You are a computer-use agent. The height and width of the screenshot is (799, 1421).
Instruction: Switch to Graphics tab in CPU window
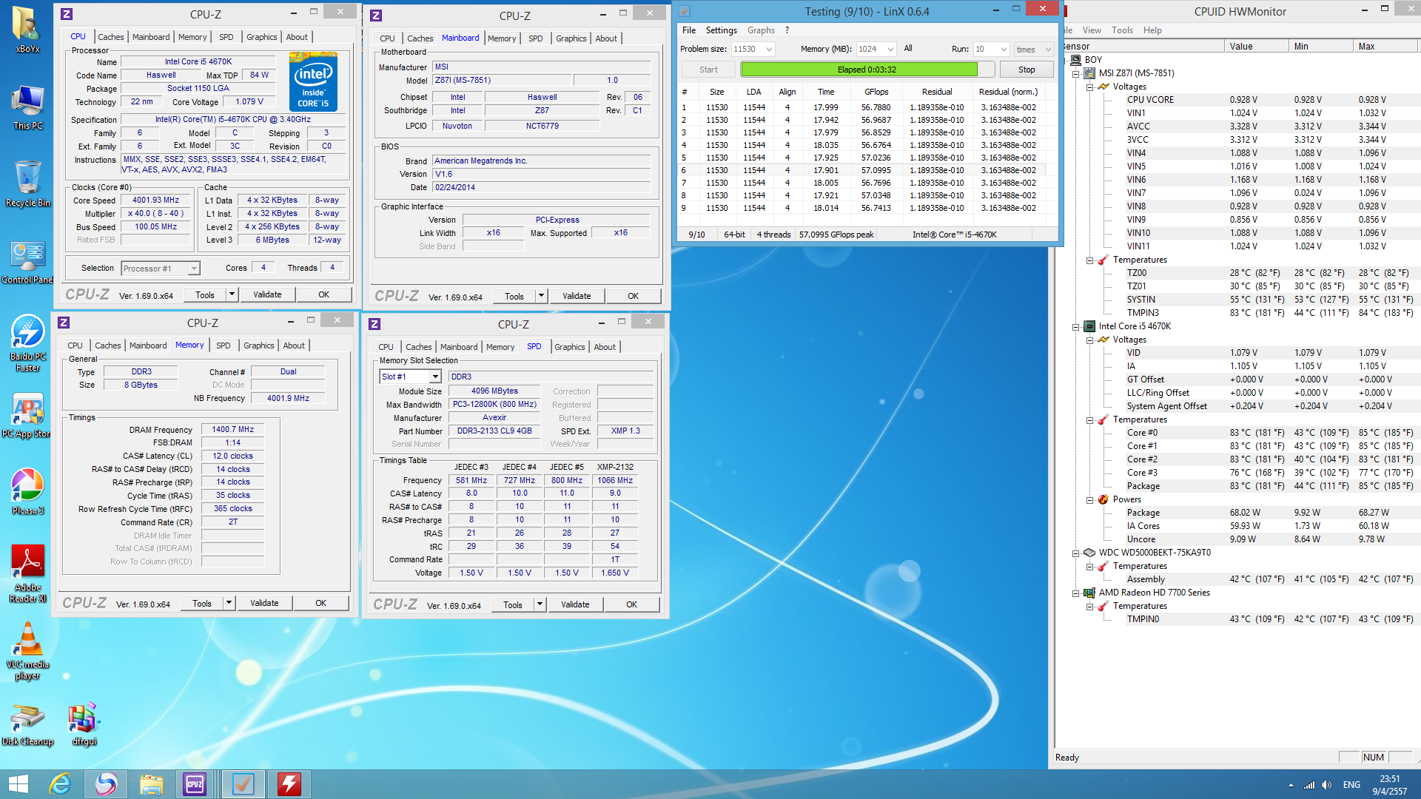(261, 37)
